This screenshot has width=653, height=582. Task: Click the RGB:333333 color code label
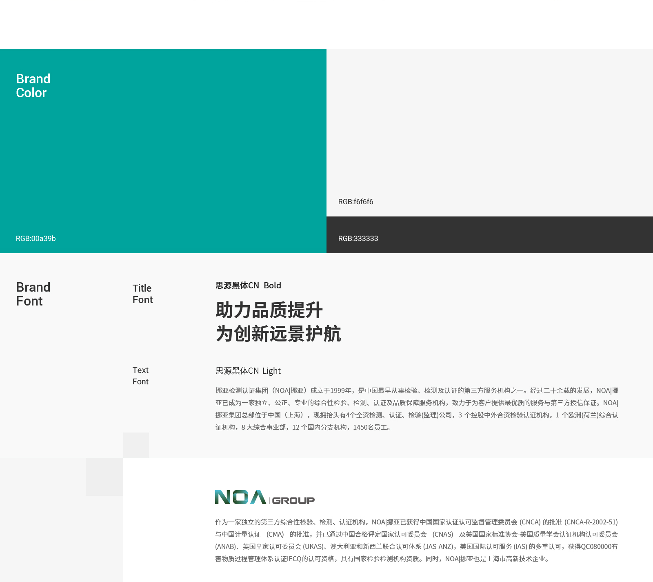tap(358, 239)
